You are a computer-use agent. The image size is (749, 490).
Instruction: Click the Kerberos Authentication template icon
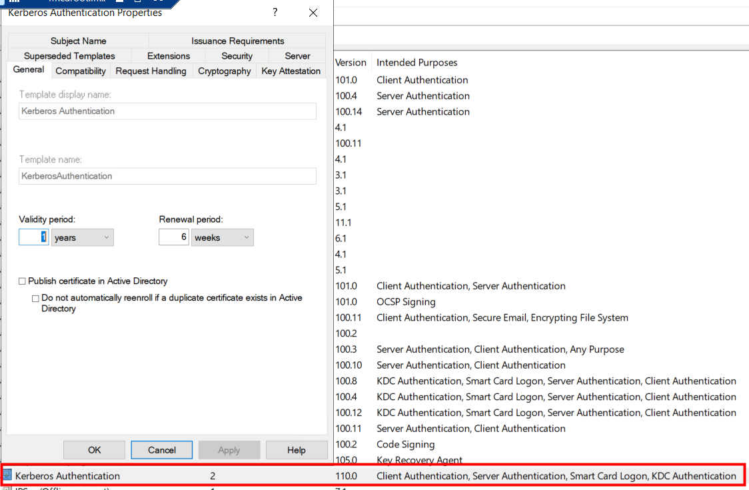pyautogui.click(x=7, y=475)
